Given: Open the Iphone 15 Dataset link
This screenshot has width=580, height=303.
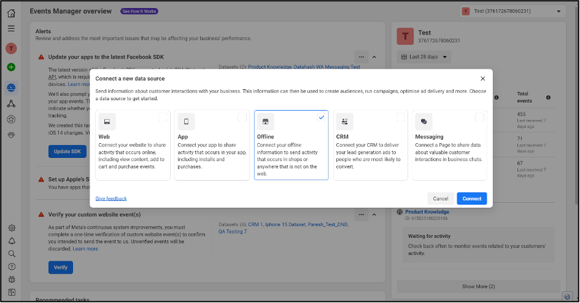Looking at the screenshot, I should [x=285, y=224].
